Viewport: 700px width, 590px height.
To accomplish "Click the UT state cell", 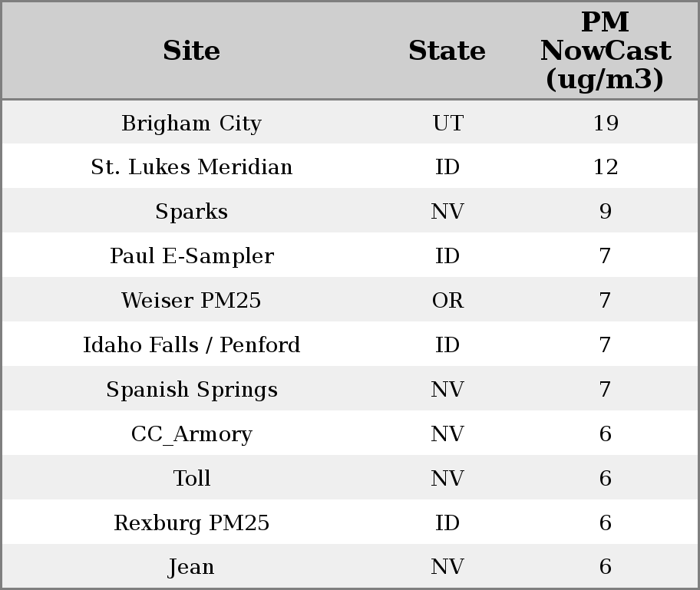I will 447,124.
